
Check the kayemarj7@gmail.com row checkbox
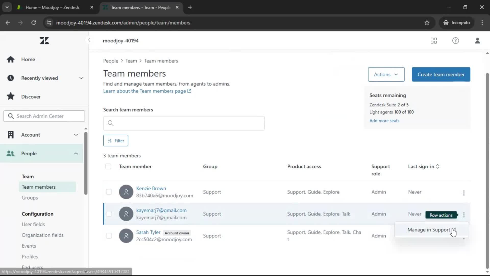pyautogui.click(x=109, y=214)
